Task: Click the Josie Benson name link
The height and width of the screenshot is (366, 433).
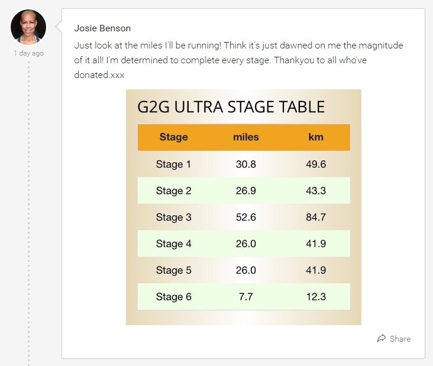Action: click(x=102, y=28)
